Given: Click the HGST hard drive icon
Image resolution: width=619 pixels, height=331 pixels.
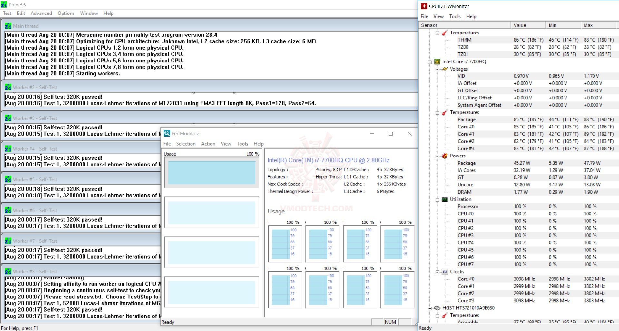Looking at the screenshot, I should tap(437, 308).
